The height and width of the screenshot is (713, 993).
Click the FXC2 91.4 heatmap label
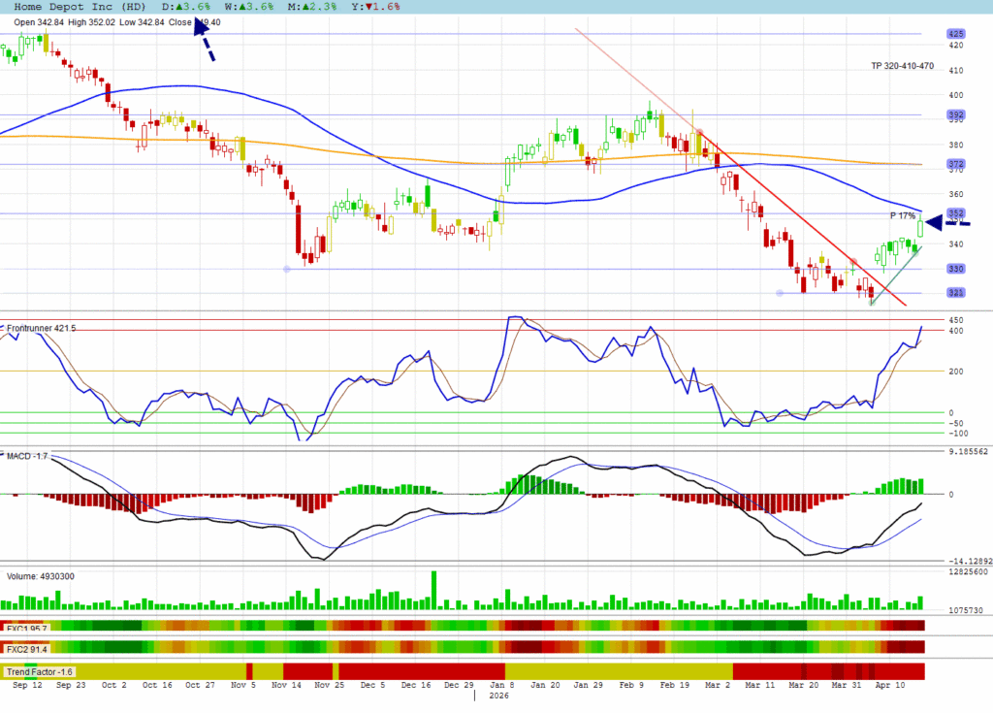[27, 648]
